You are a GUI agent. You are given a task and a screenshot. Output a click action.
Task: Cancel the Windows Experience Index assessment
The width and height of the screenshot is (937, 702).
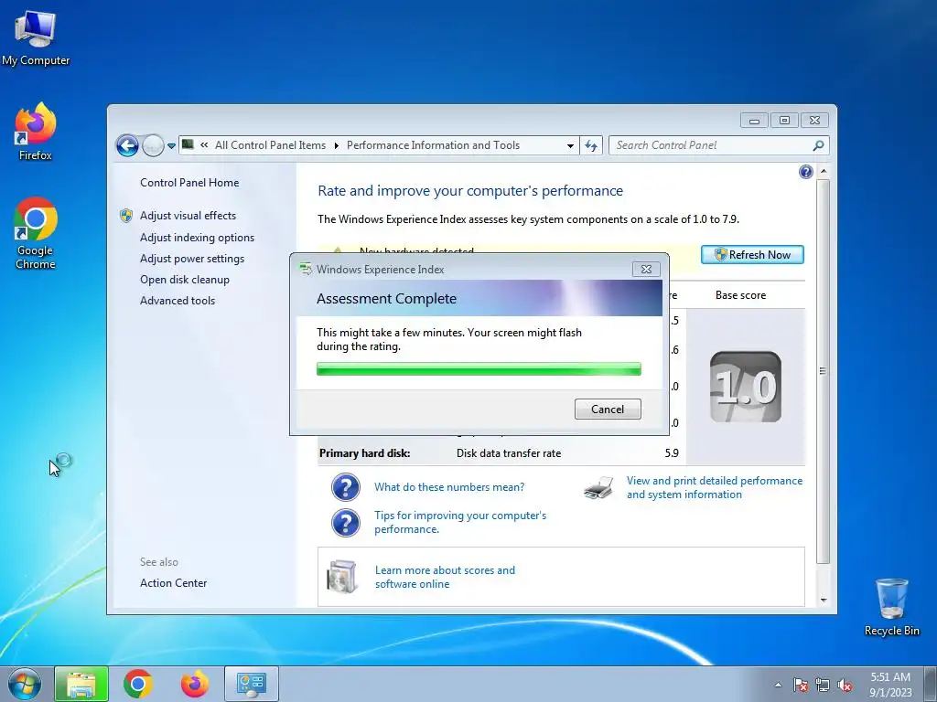608,409
